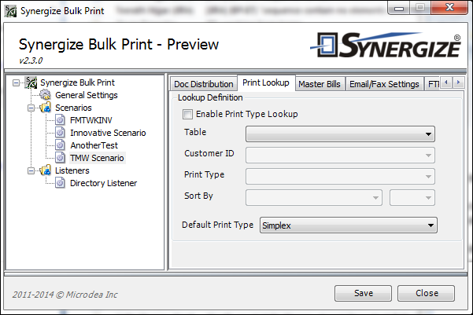Image resolution: width=473 pixels, height=315 pixels.
Task: Click the General Settings gear icon
Action: 45,95
